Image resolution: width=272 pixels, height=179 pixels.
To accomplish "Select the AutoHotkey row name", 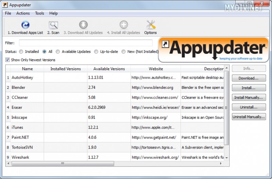I will click(22, 78).
